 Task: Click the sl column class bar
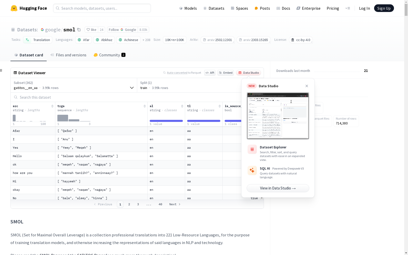pyautogui.click(x=166, y=121)
